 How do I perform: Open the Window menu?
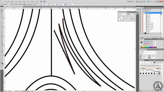[x=32, y=2]
